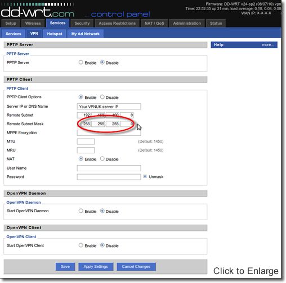286x283 pixels.
Task: Open the Administration tab
Action: click(x=187, y=24)
